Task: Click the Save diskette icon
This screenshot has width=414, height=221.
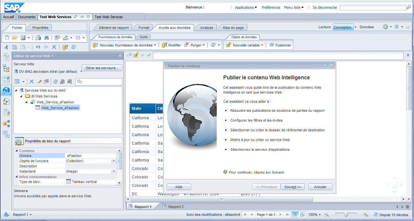Action: [23, 38]
